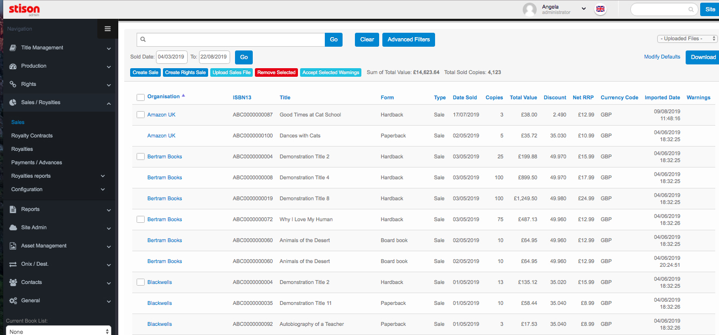Select the Why I Love My Human checkbox

[x=140, y=220]
